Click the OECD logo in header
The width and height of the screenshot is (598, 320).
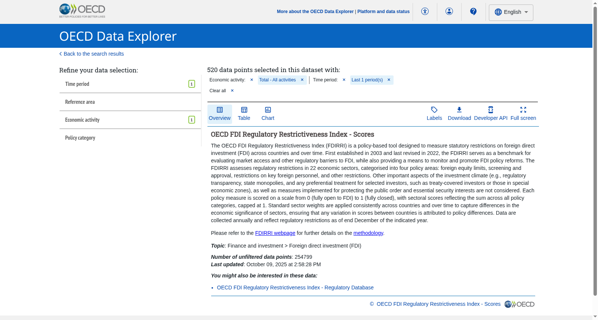point(82,11)
